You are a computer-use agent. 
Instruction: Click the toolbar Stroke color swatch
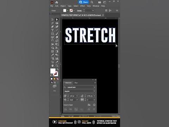pos(56,74)
